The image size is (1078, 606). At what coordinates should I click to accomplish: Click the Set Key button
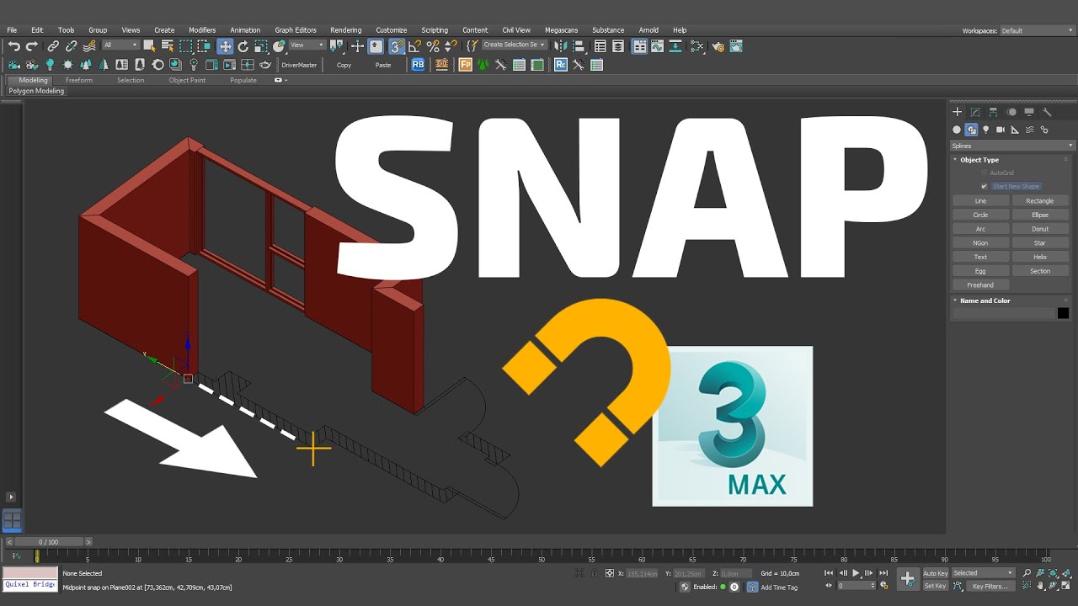pos(936,586)
